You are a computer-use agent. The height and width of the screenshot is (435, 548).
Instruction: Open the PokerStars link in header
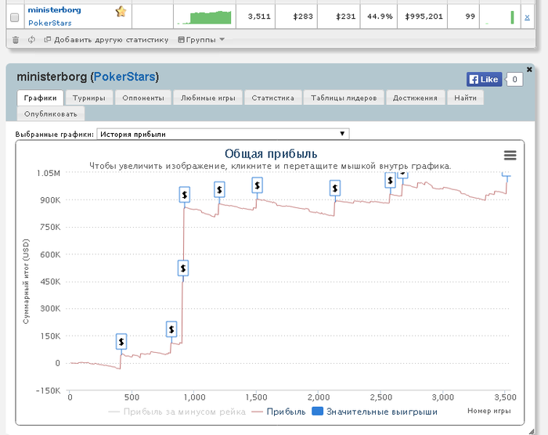pyautogui.click(x=125, y=77)
